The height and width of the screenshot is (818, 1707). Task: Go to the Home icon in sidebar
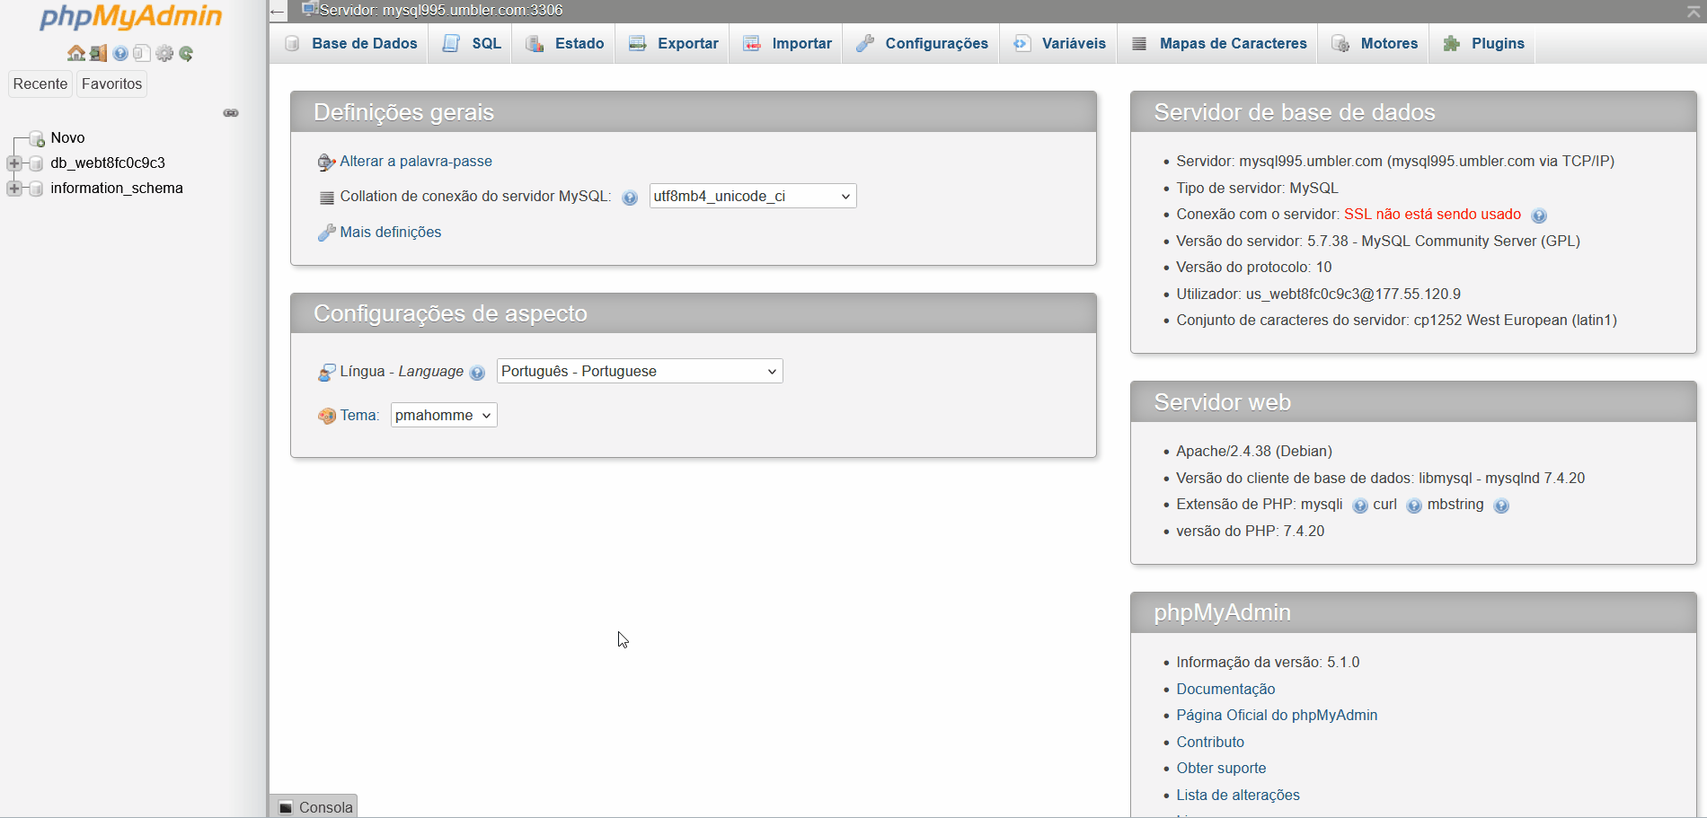pos(76,54)
